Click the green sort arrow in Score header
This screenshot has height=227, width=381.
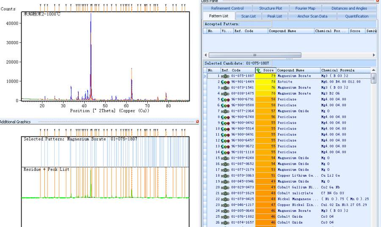[x=259, y=70]
